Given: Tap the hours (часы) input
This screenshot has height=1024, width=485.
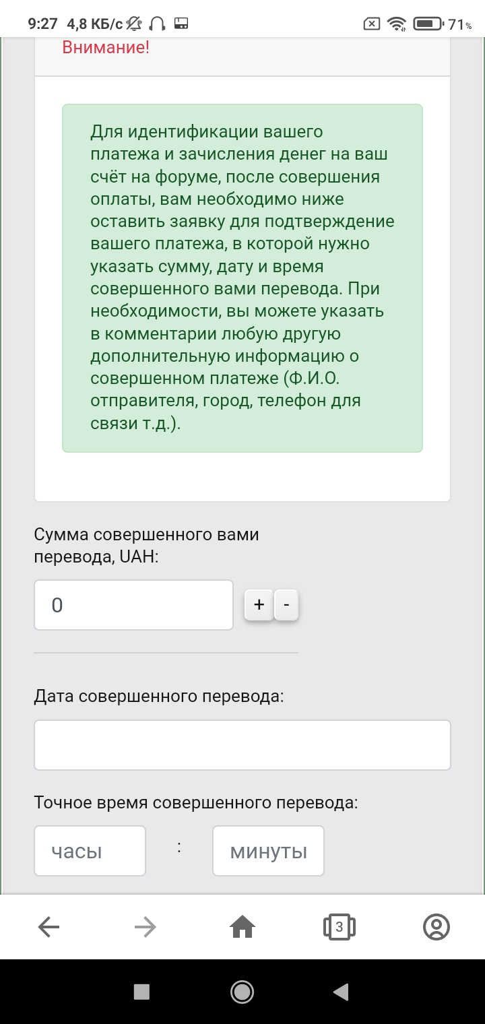Looking at the screenshot, I should tap(90, 851).
